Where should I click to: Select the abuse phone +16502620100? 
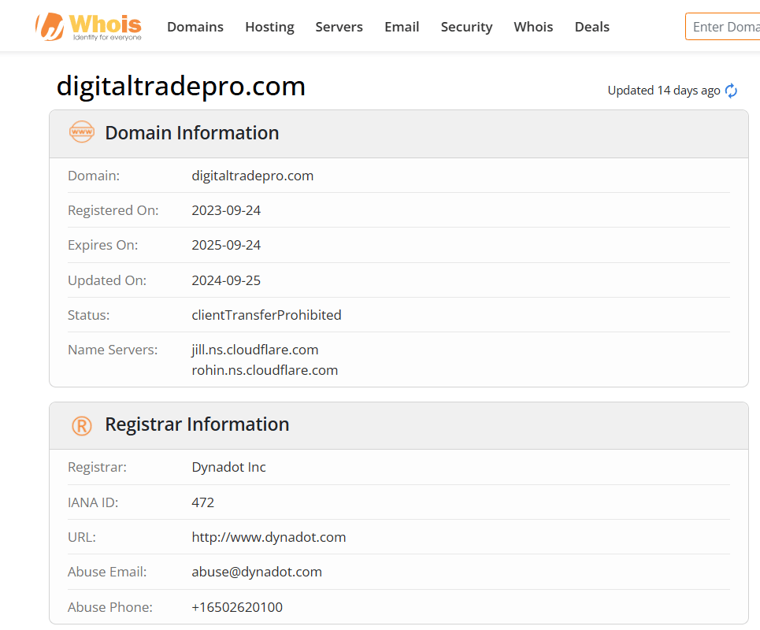[237, 607]
